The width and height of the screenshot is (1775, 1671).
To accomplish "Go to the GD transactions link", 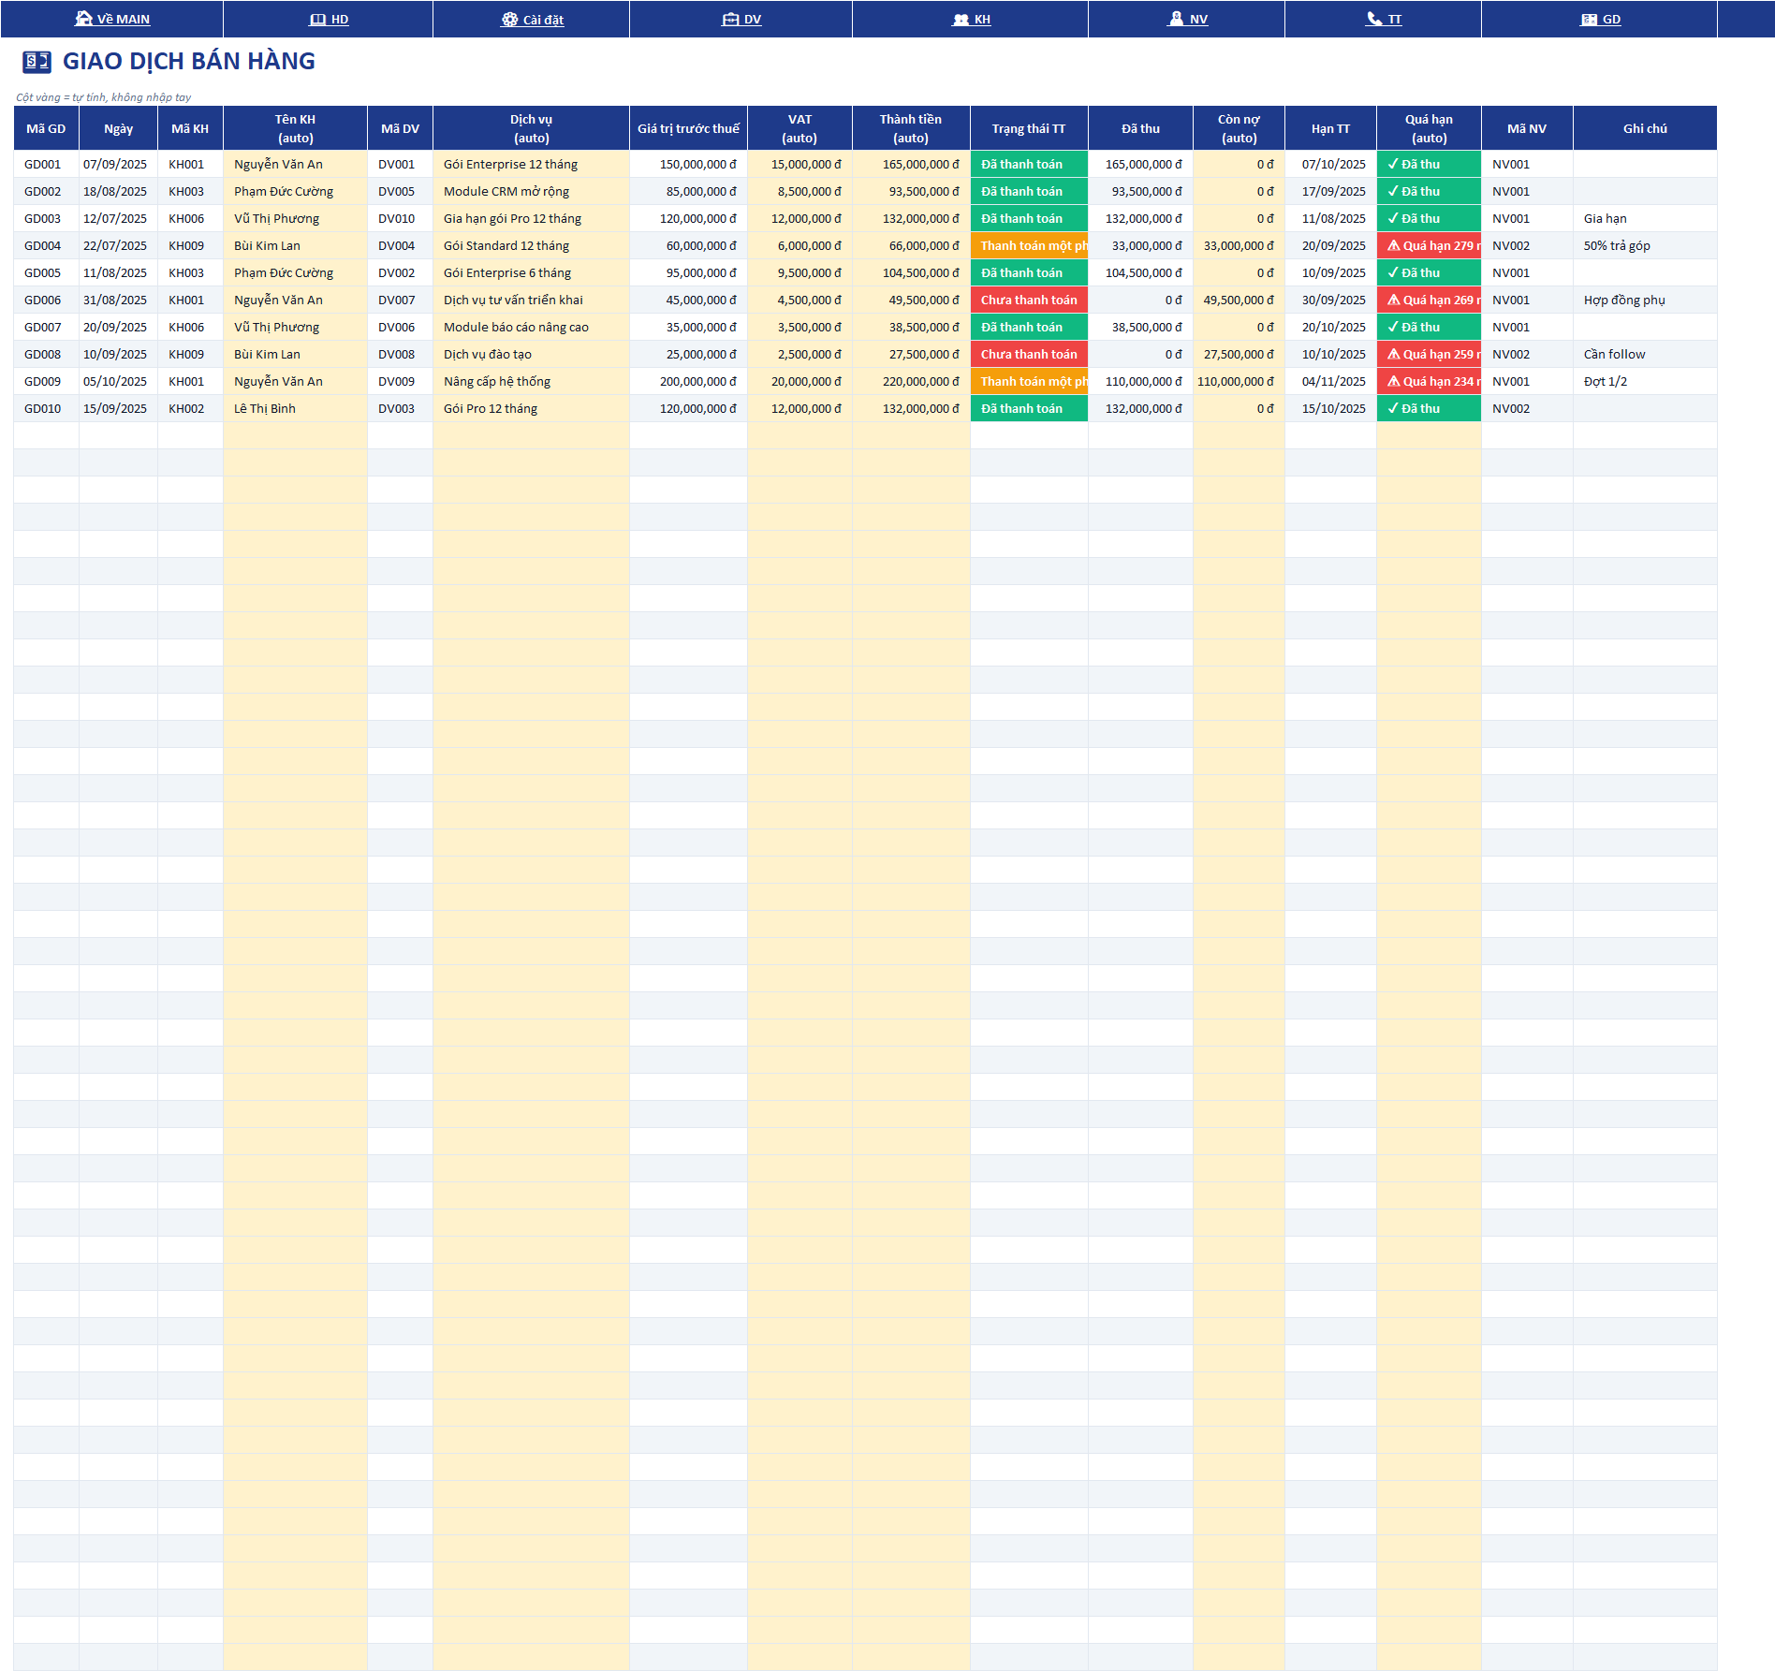I will coord(1600,19).
